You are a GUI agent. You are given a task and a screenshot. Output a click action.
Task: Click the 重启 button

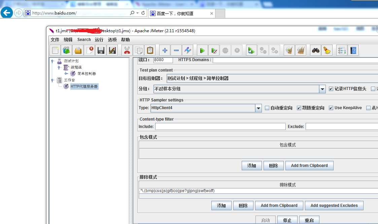pyautogui.click(x=309, y=220)
